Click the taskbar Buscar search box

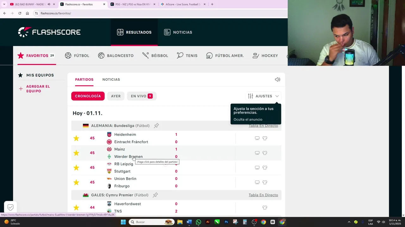pos(152,222)
